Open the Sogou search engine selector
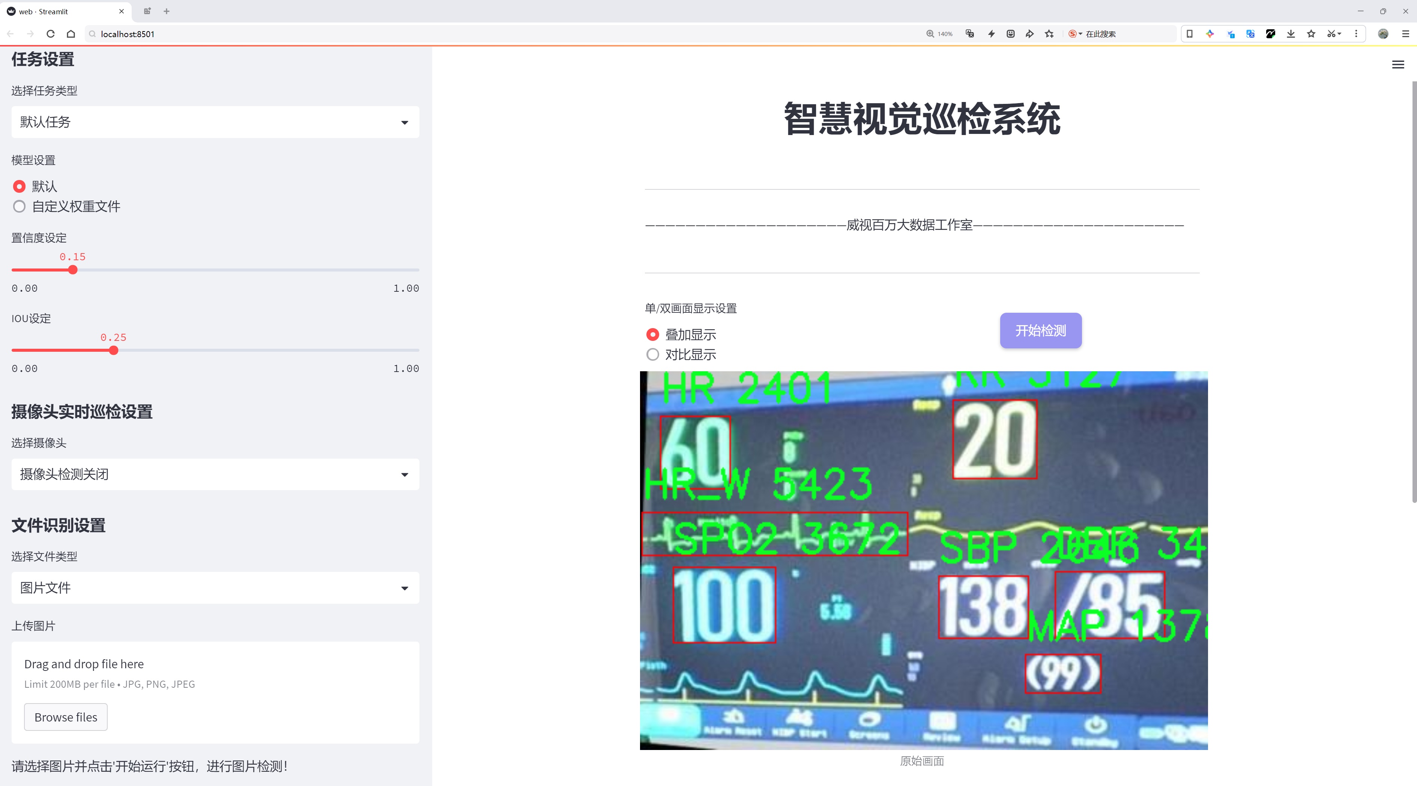The image size is (1417, 786). point(1075,34)
